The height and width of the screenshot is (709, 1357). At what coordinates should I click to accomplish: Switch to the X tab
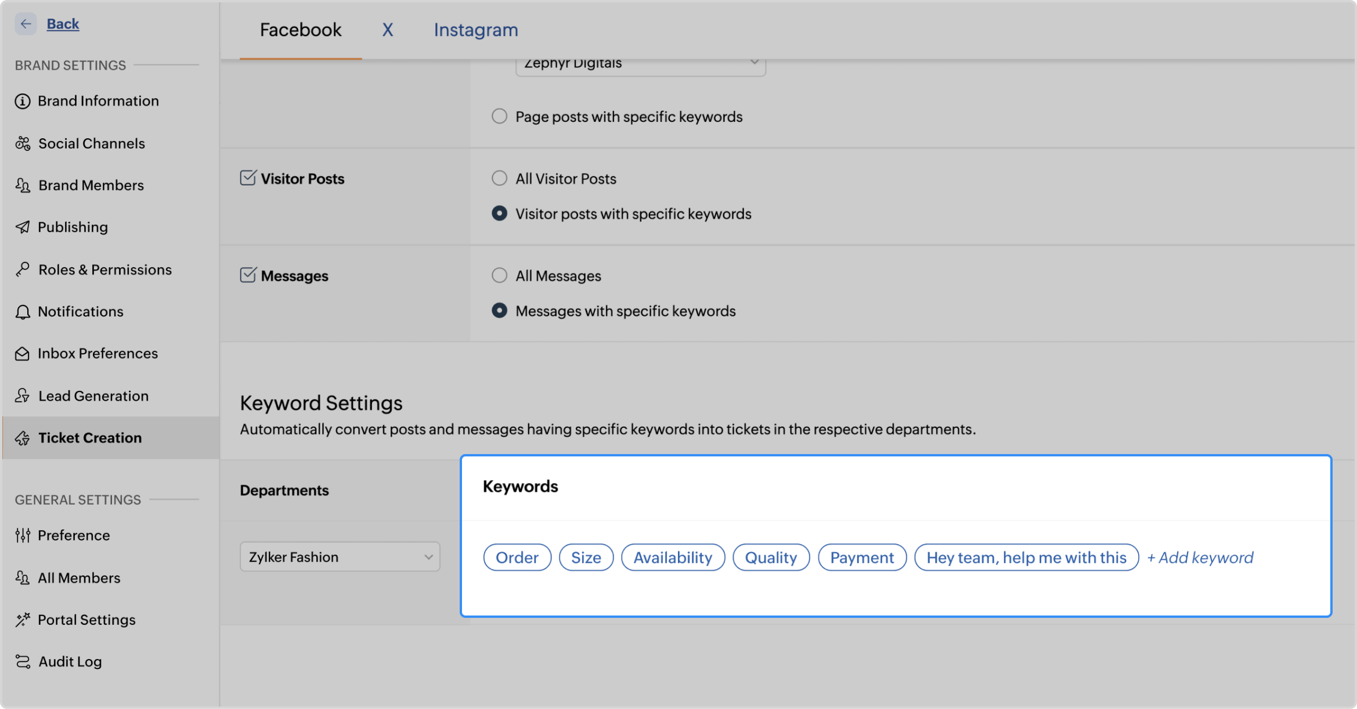[388, 30]
